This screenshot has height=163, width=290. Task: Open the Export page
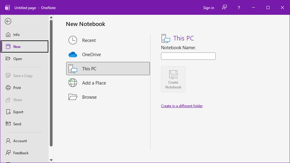24,112
